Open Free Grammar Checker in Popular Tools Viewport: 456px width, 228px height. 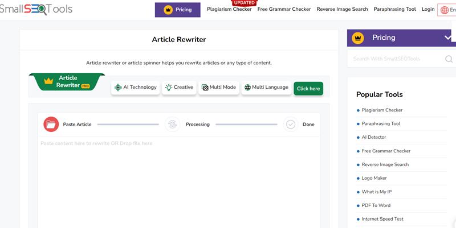pyautogui.click(x=386, y=151)
